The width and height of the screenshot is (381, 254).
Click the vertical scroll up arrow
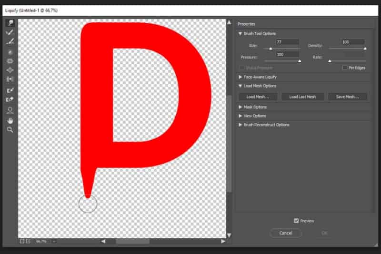229,22
